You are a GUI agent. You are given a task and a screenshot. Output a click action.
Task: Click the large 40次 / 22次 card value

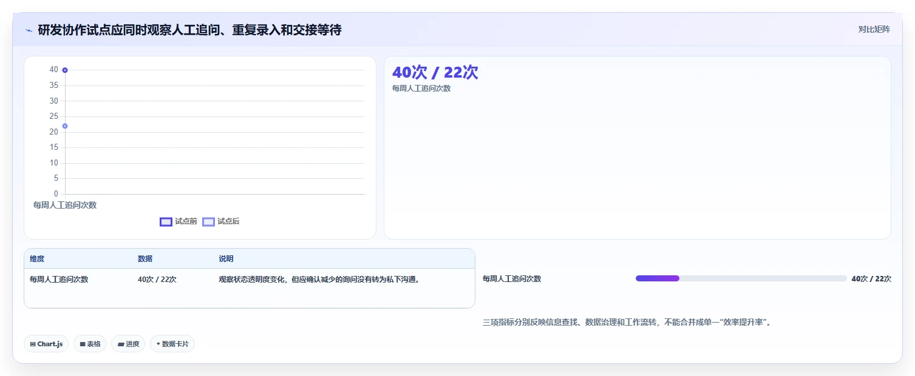[435, 72]
